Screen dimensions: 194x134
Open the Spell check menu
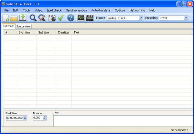54,10
